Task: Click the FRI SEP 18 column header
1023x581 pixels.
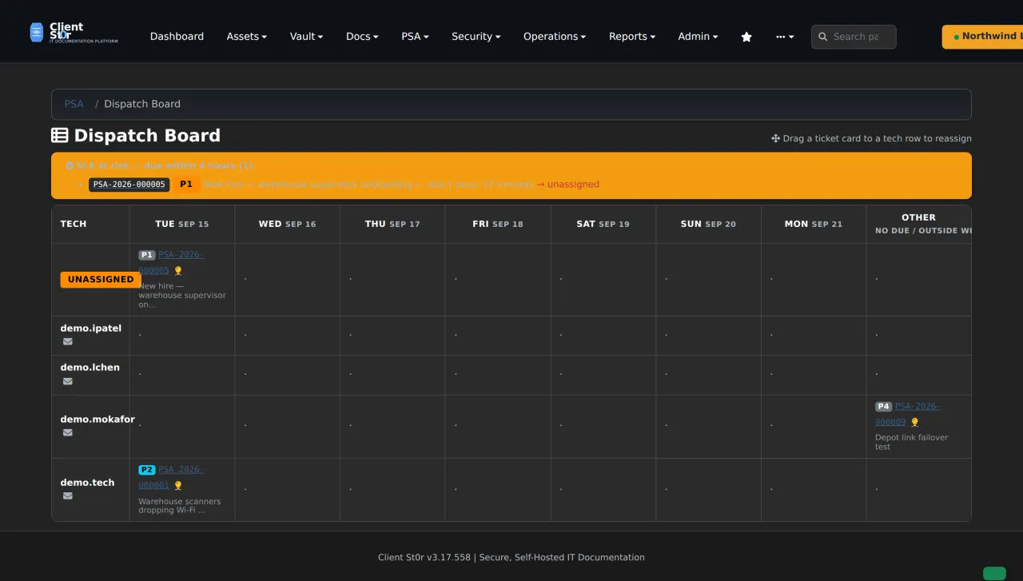Action: click(498, 224)
